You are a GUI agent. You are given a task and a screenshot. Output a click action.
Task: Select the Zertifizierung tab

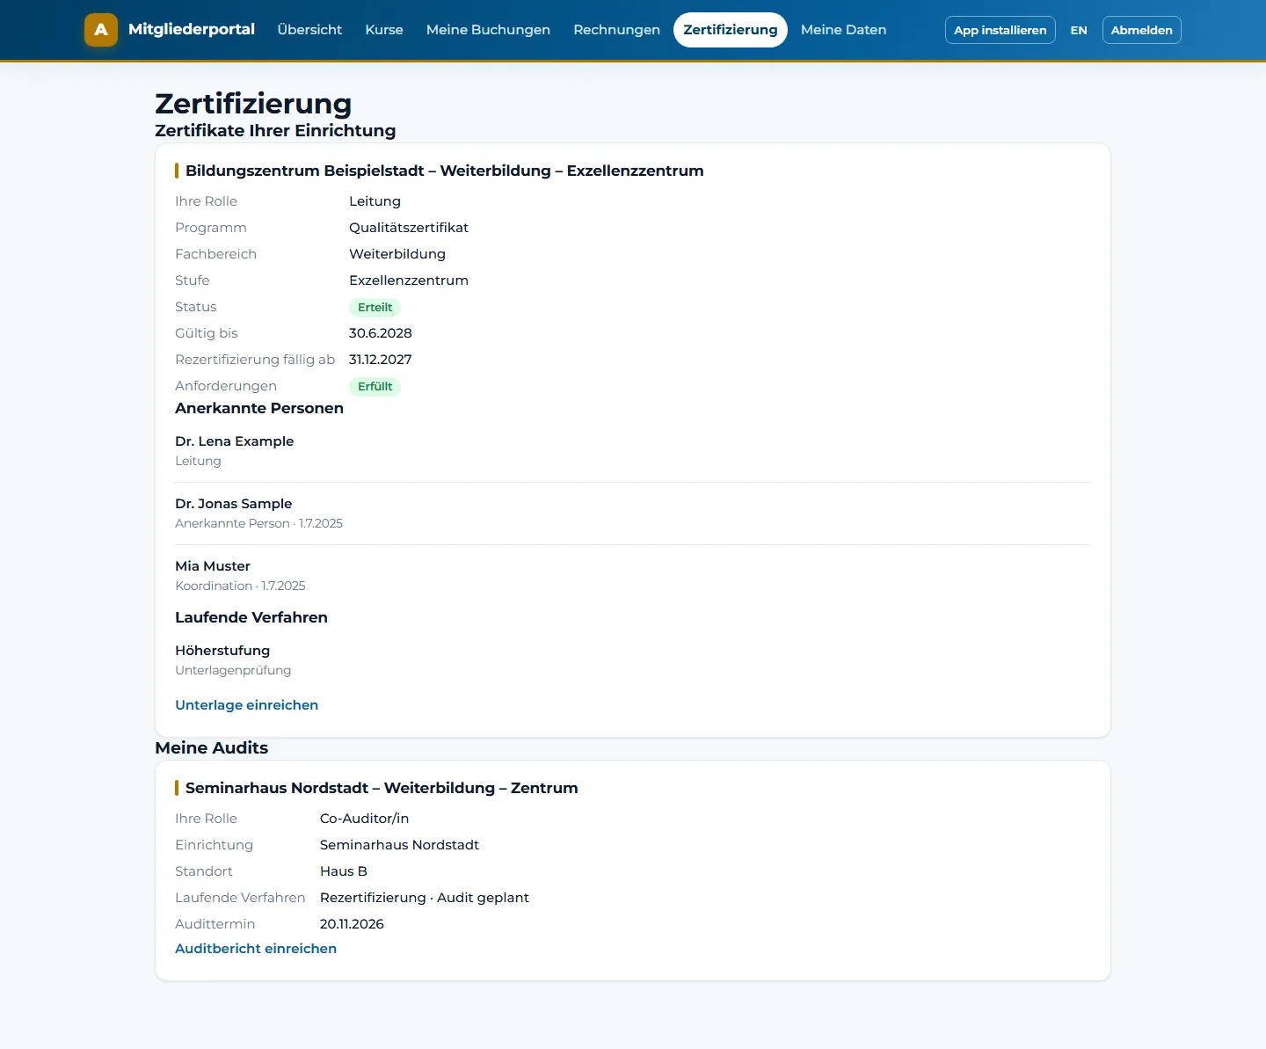(x=731, y=30)
